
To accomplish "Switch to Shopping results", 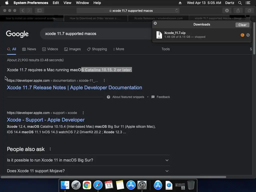I will click(x=97, y=49).
